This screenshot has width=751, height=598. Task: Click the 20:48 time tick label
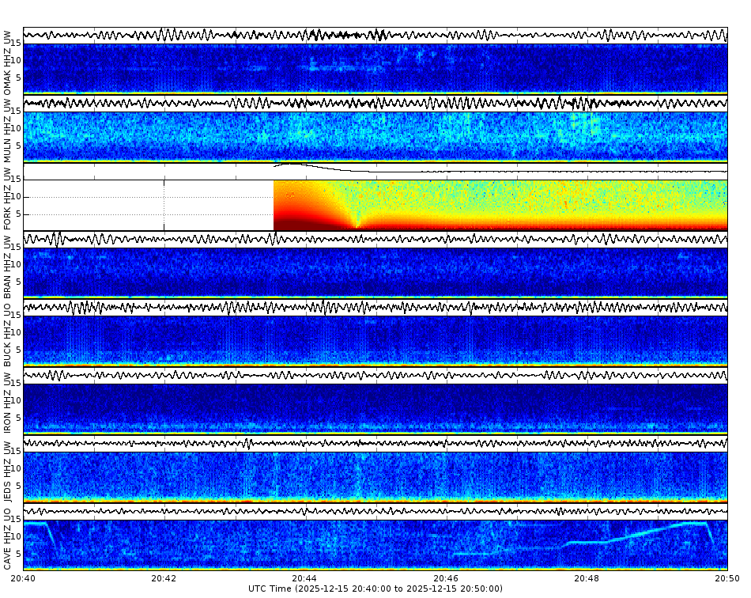586,578
